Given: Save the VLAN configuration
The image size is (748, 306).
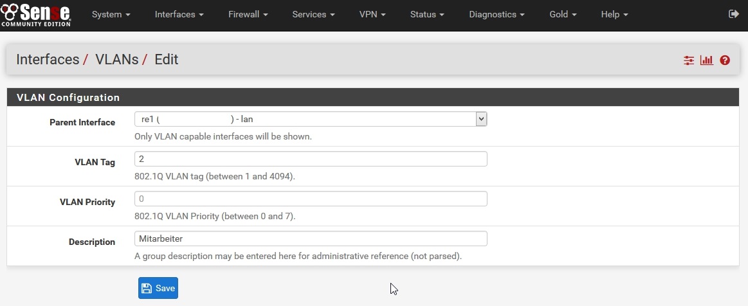Looking at the screenshot, I should (158, 288).
